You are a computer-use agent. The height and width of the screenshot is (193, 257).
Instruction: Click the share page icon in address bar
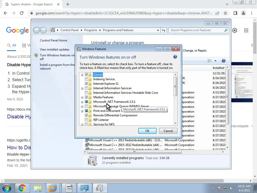point(217,13)
